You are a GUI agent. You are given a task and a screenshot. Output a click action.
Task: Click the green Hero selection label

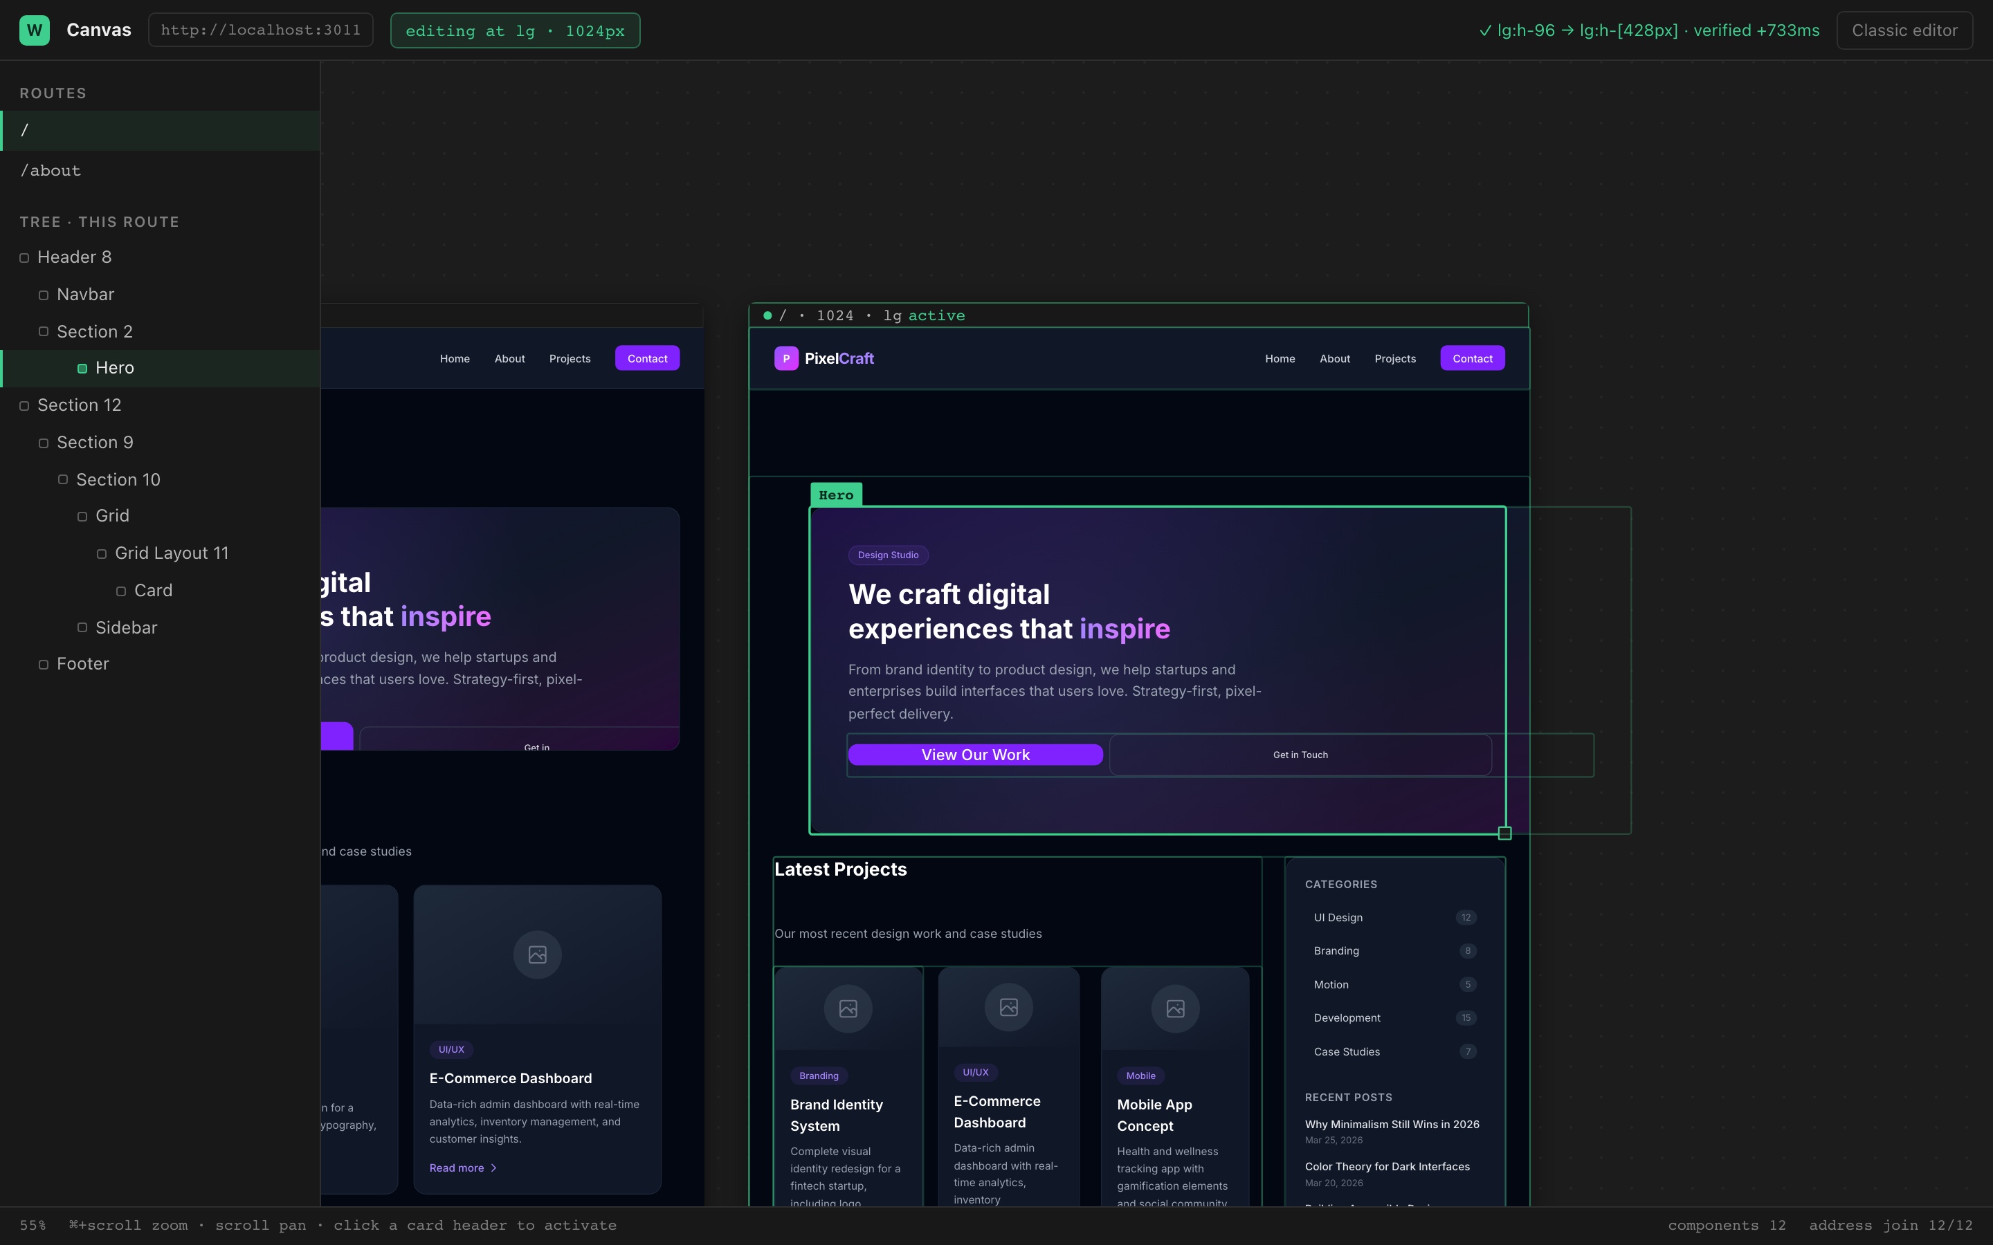(x=836, y=495)
